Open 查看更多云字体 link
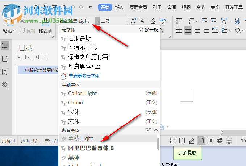This screenshot has height=166, width=246. (84, 76)
